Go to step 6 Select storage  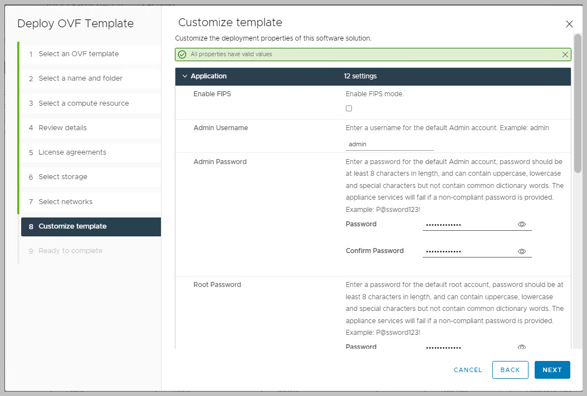click(63, 177)
